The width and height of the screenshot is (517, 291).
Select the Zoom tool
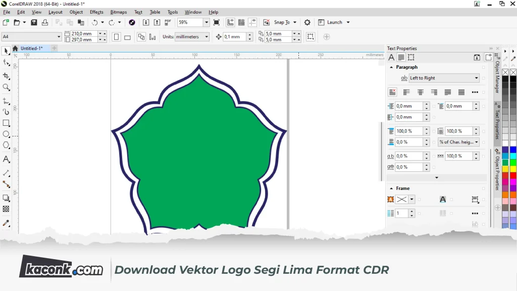[7, 86]
